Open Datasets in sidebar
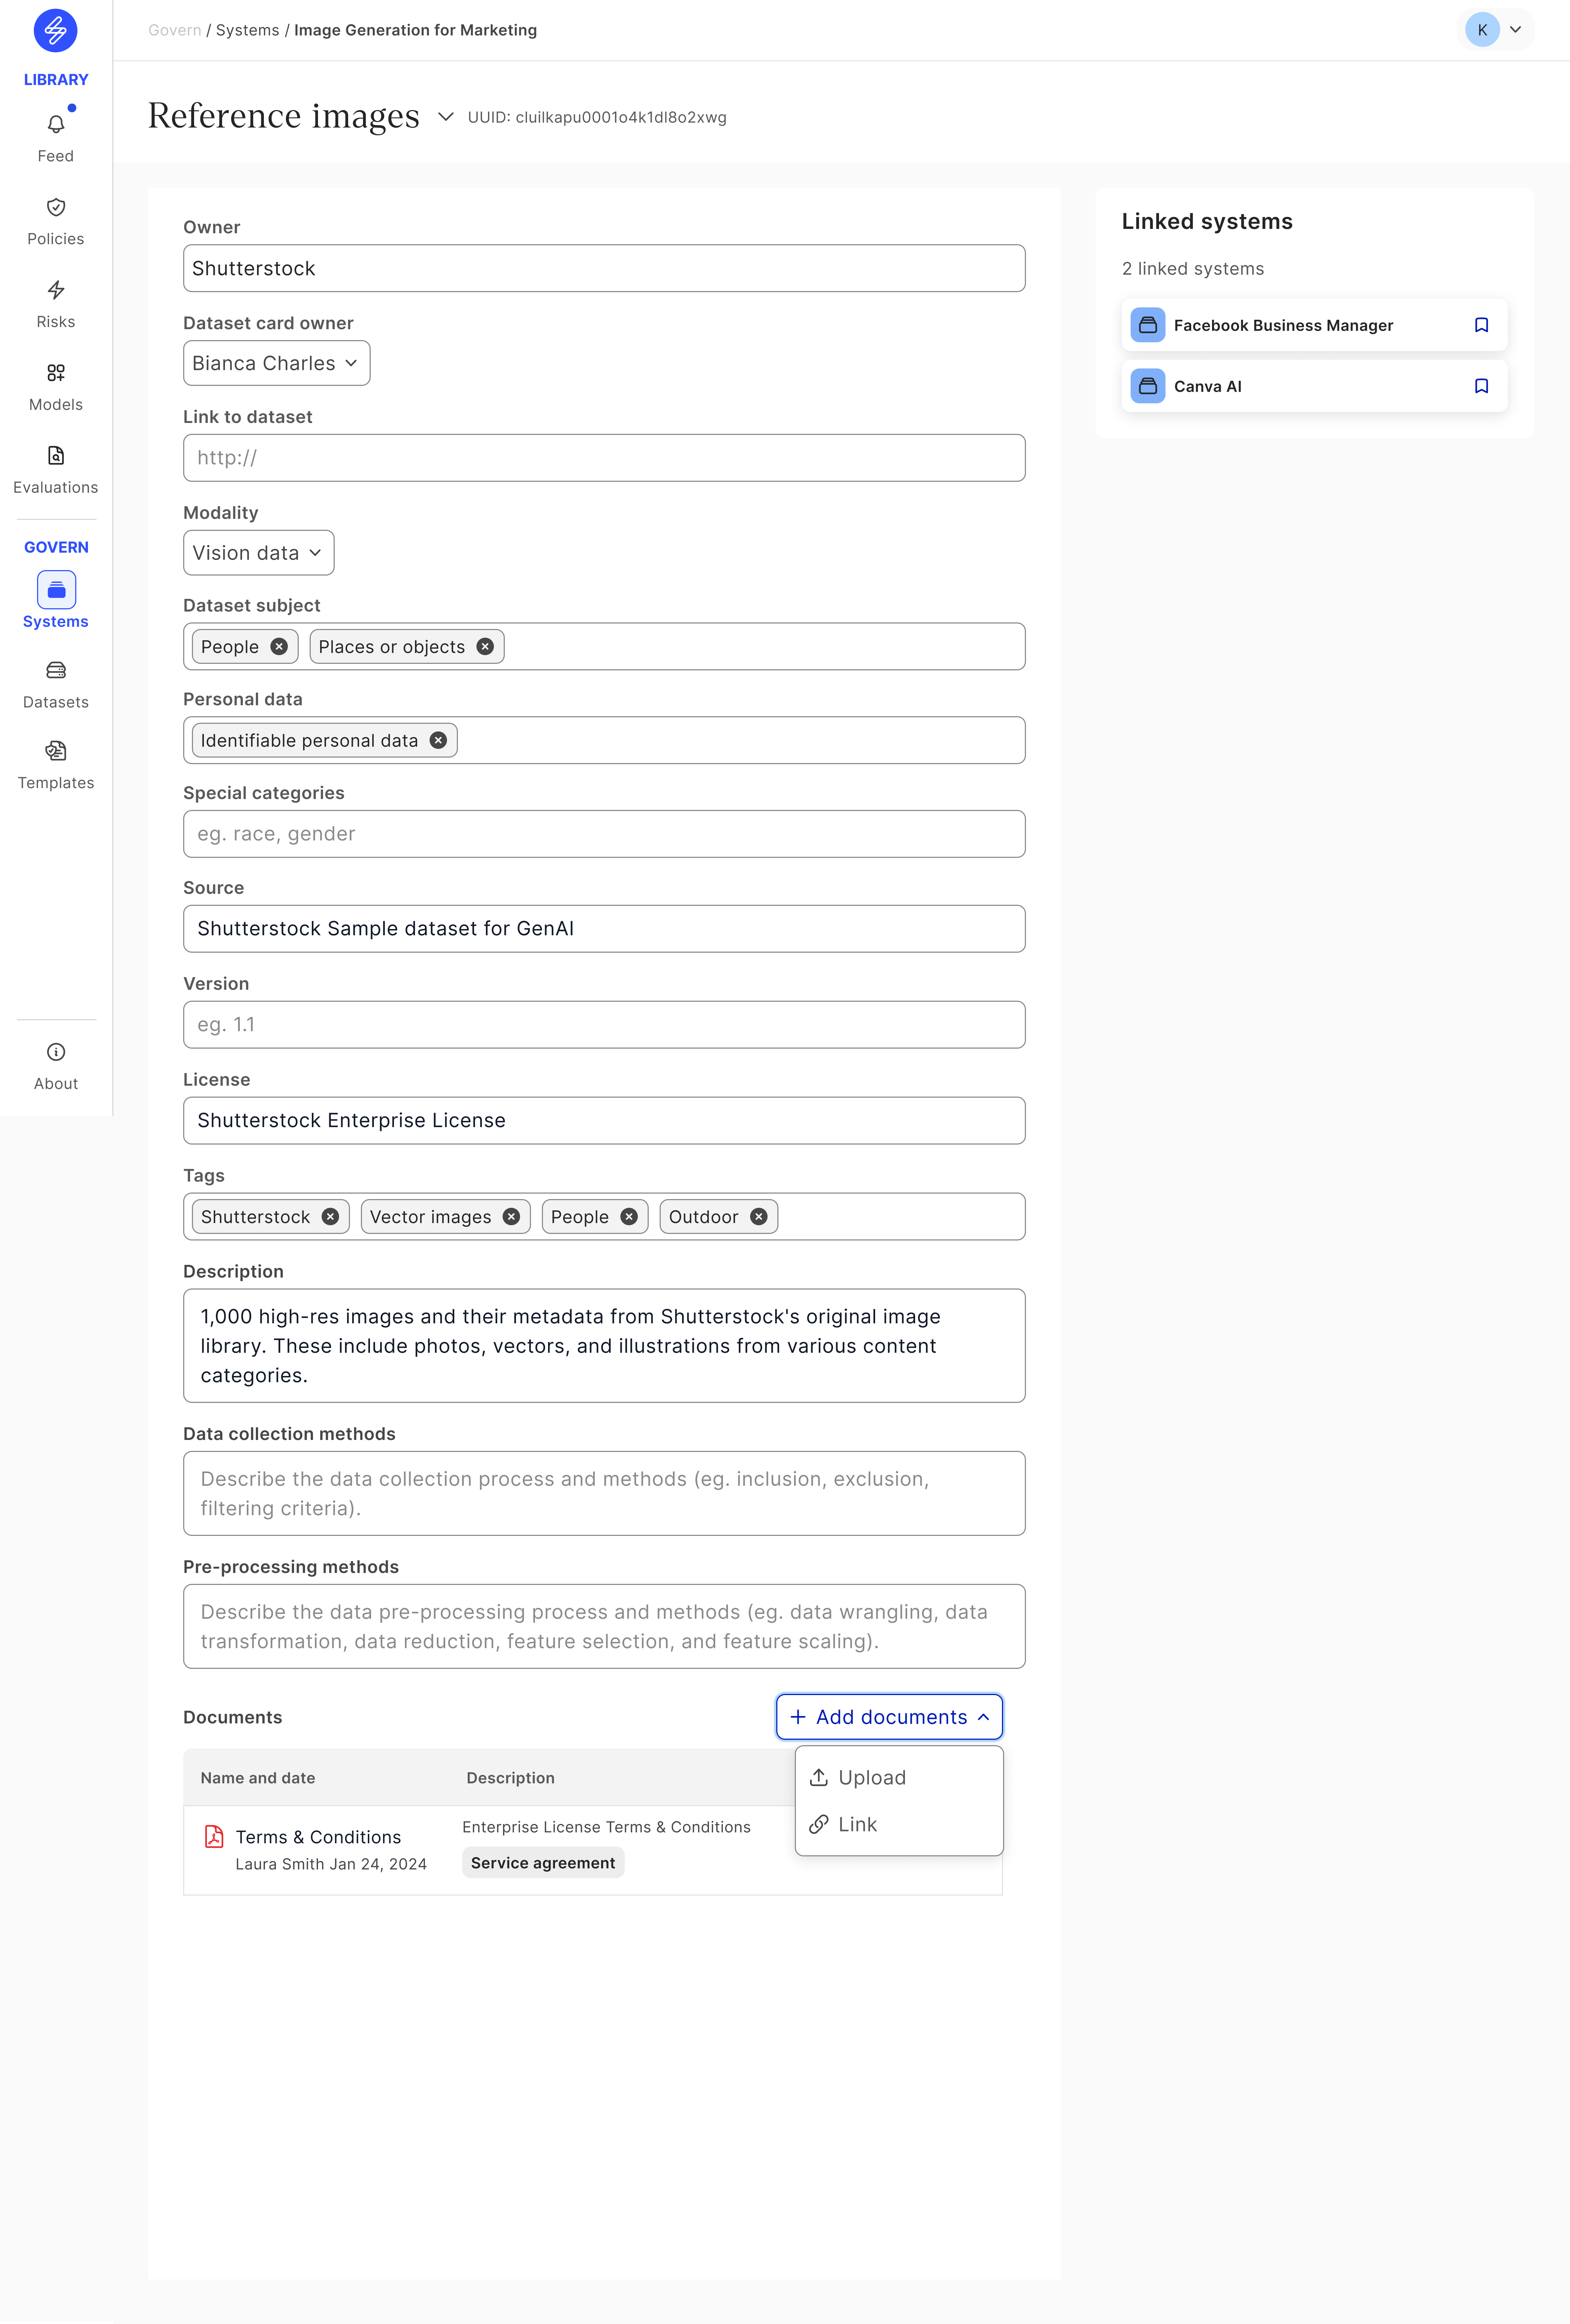Image resolution: width=1570 pixels, height=2324 pixels. point(56,685)
